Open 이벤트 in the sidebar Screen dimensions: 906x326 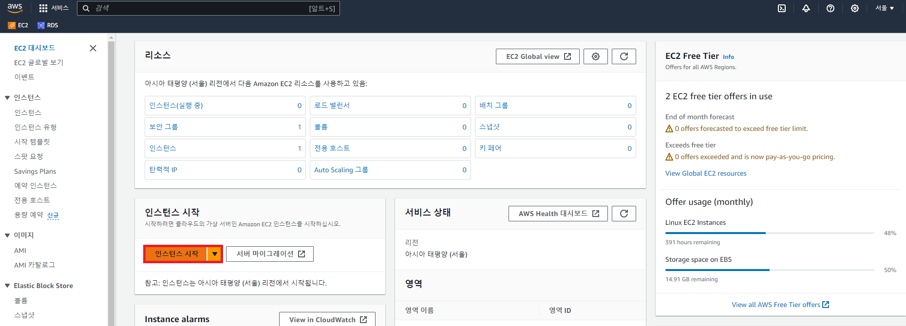tap(24, 77)
